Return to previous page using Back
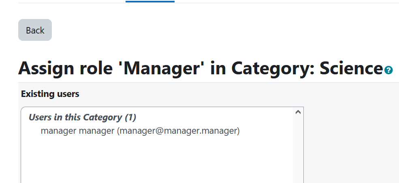 [x=35, y=30]
